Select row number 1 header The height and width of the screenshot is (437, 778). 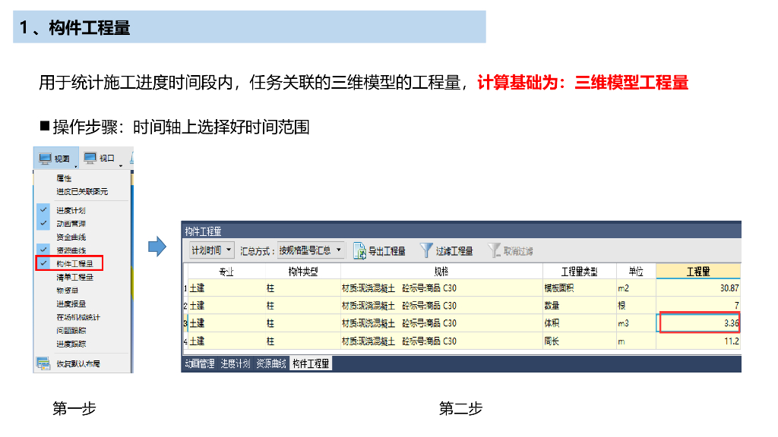pos(185,288)
